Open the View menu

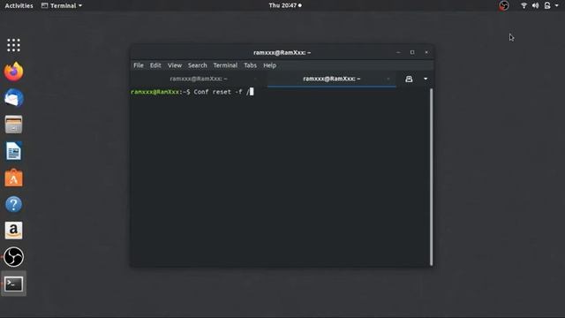[x=175, y=65]
